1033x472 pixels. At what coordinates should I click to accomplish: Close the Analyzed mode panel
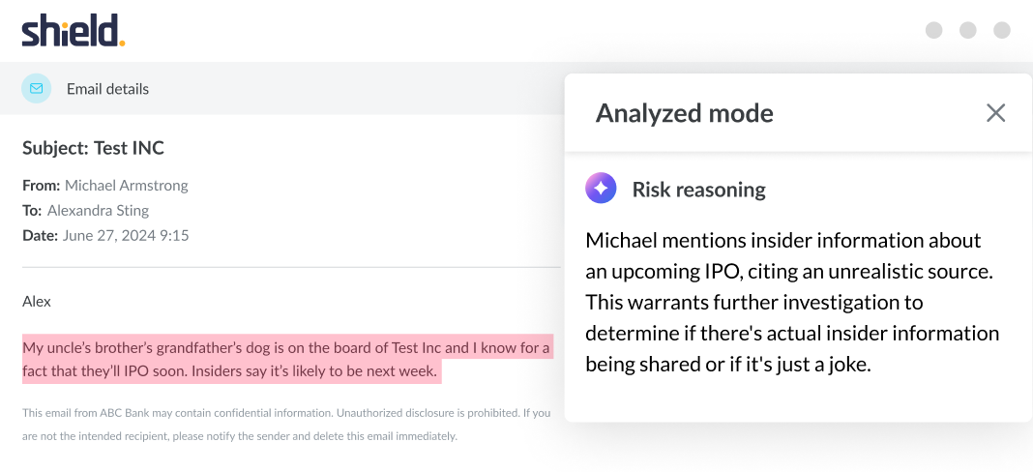click(x=995, y=113)
